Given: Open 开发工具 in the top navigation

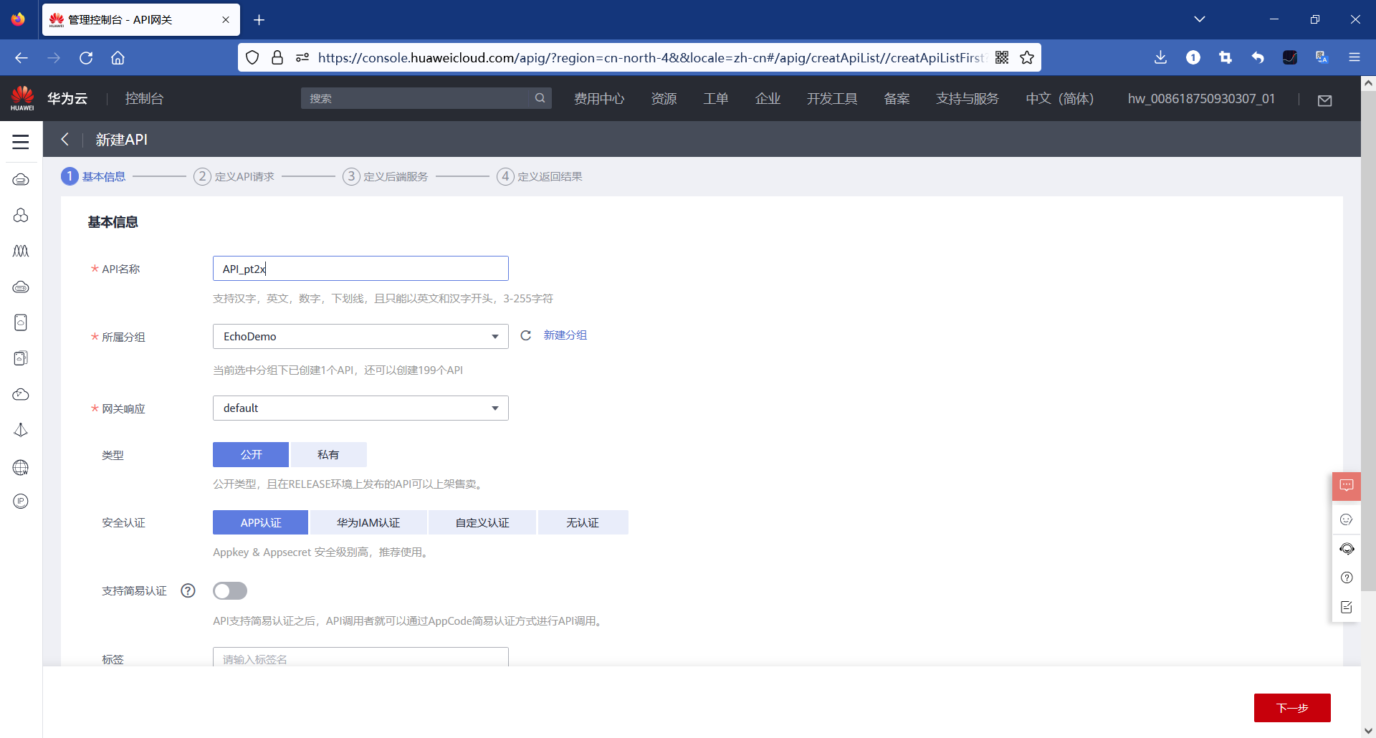Looking at the screenshot, I should (x=832, y=99).
